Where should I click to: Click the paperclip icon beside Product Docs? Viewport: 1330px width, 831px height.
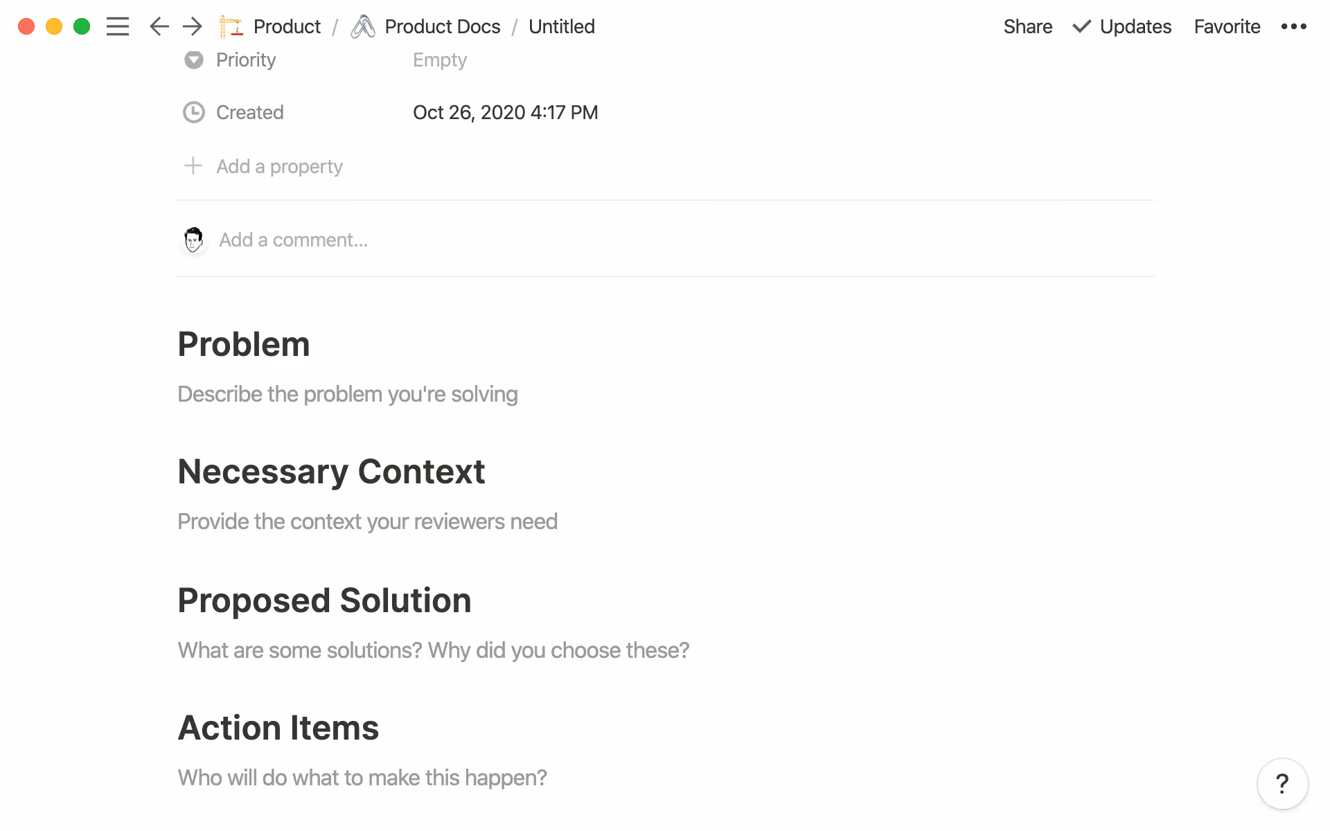pyautogui.click(x=363, y=26)
